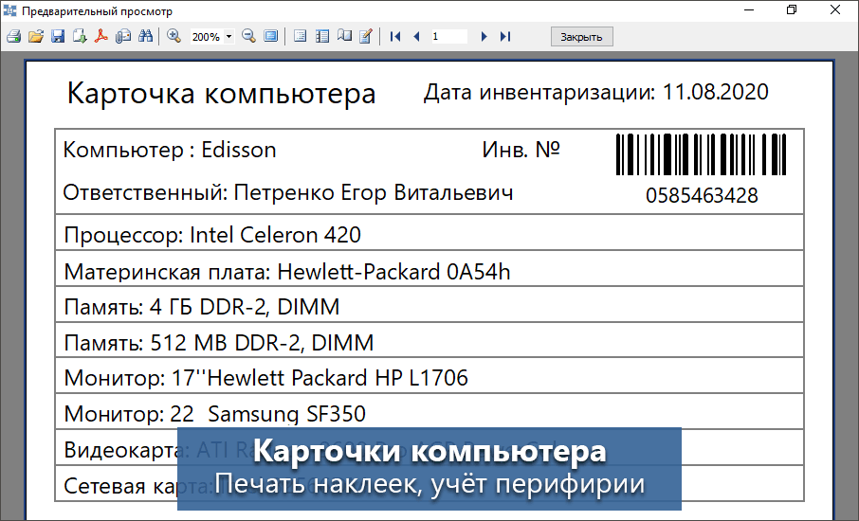Export to PDF with Acrobat icon
Image resolution: width=859 pixels, height=521 pixels.
101,37
